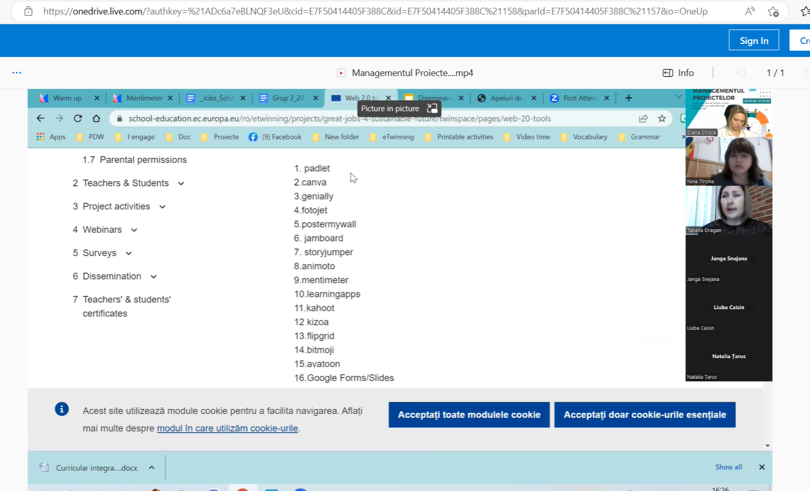Select Natalia Țaruc participant tile

point(729,356)
